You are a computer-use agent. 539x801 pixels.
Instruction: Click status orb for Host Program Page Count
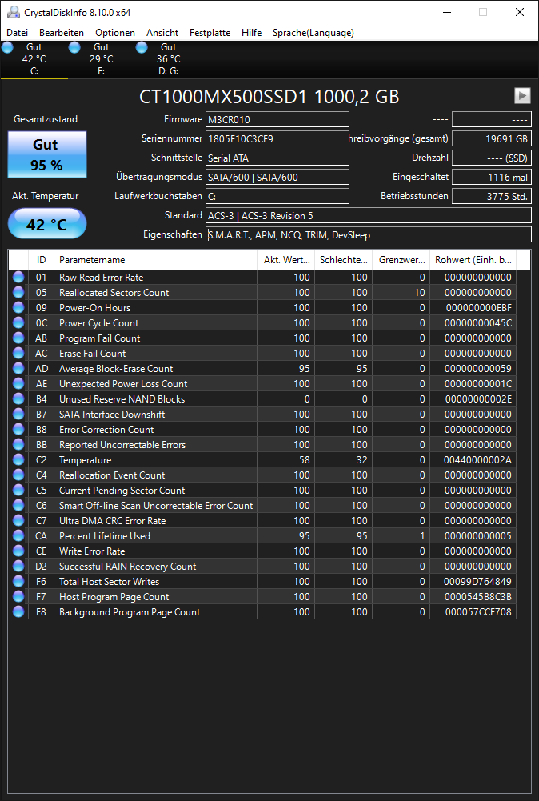point(18,597)
